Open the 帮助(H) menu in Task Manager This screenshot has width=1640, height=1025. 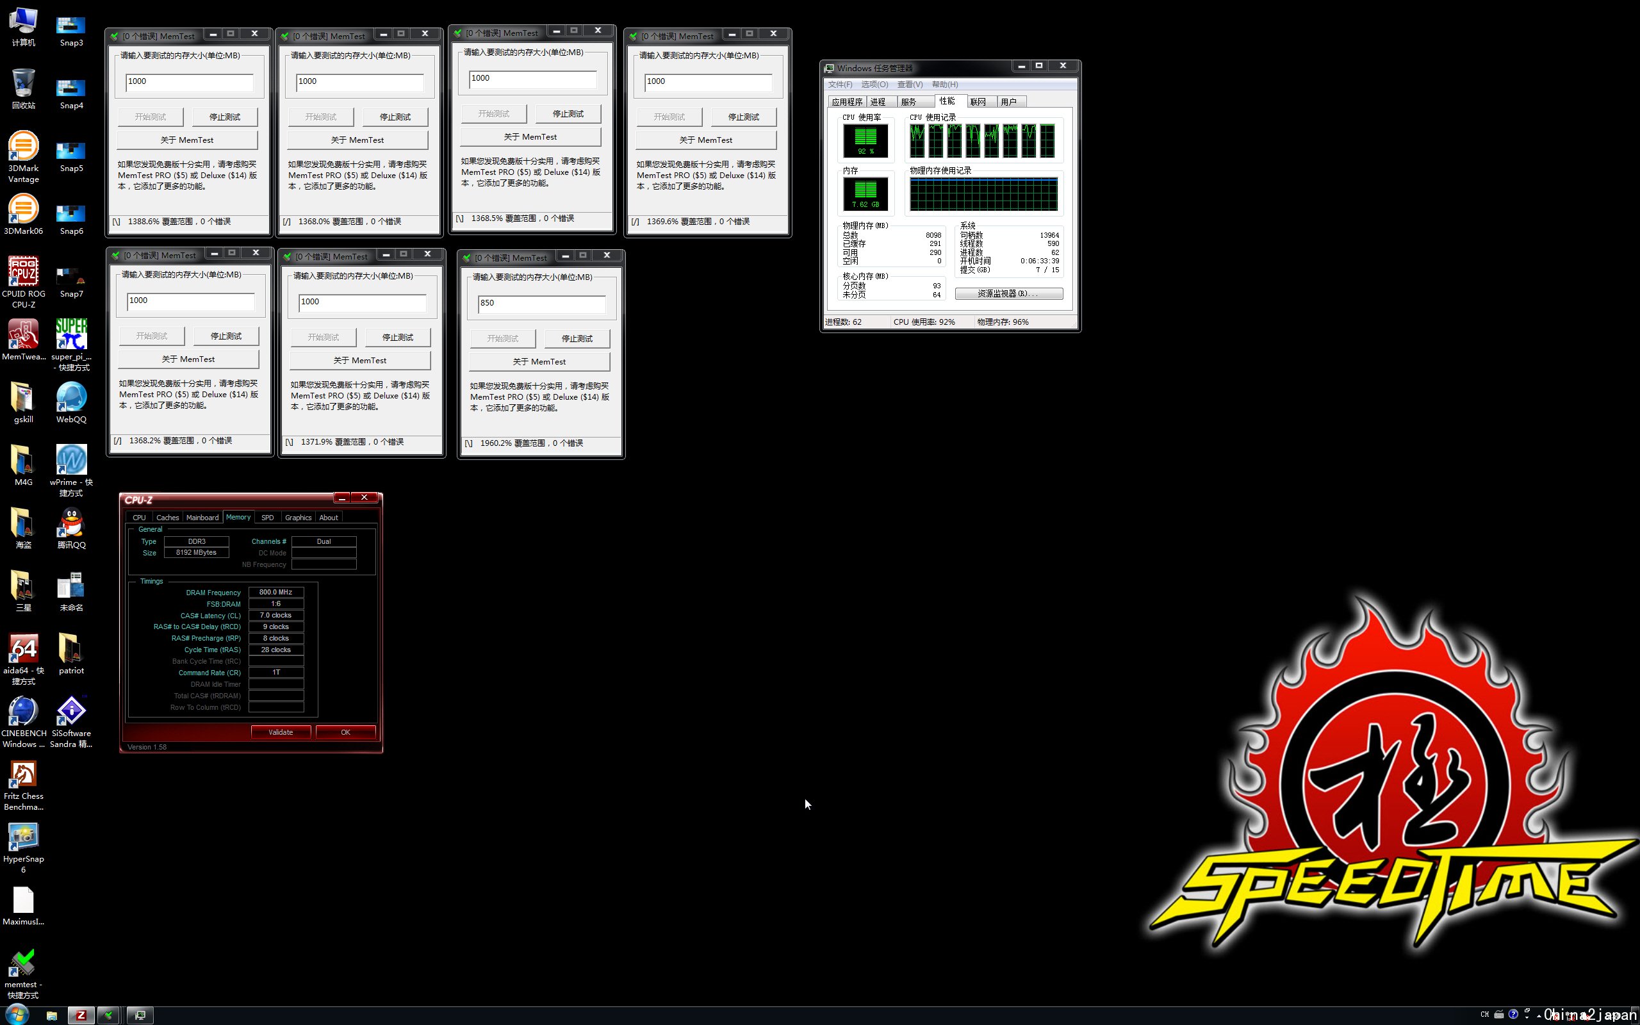coord(945,84)
